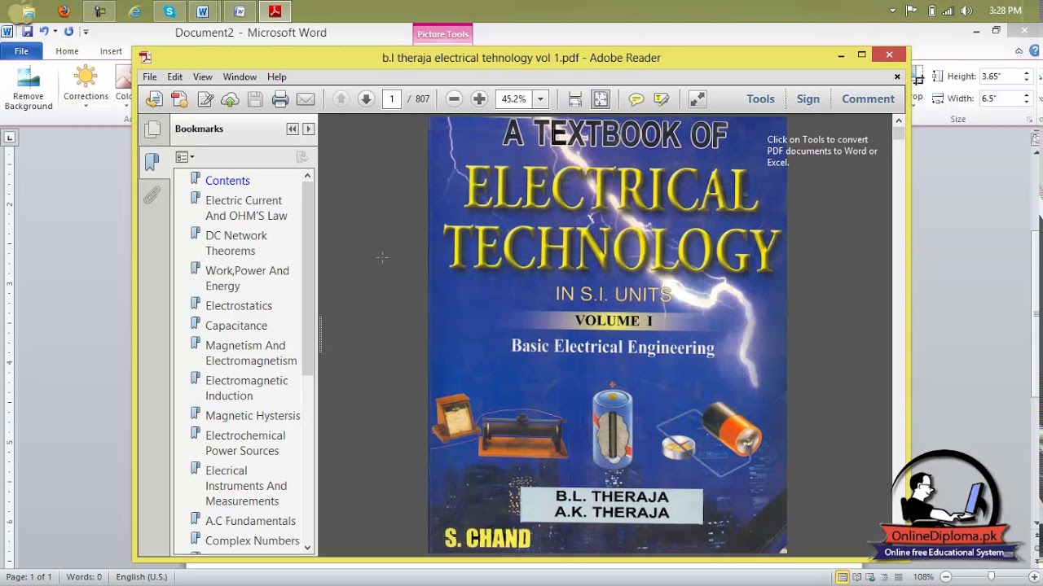The width and height of the screenshot is (1043, 586).
Task: Open the Capacitance bookmark
Action: click(x=236, y=326)
